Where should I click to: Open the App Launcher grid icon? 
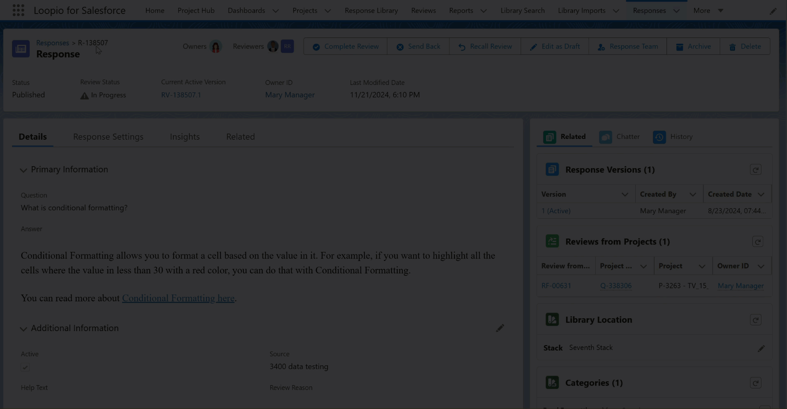(x=18, y=10)
